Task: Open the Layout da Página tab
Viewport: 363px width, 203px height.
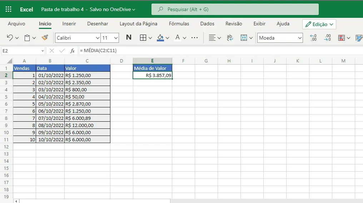Action: pyautogui.click(x=138, y=24)
